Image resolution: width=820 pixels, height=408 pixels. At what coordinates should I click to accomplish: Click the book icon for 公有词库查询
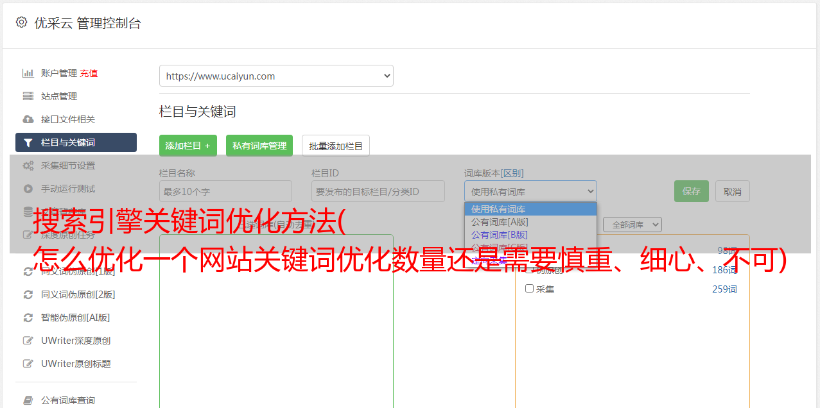click(x=28, y=400)
